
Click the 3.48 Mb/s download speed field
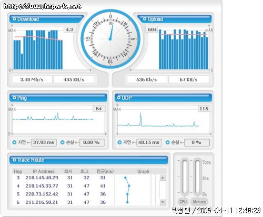tap(32, 80)
